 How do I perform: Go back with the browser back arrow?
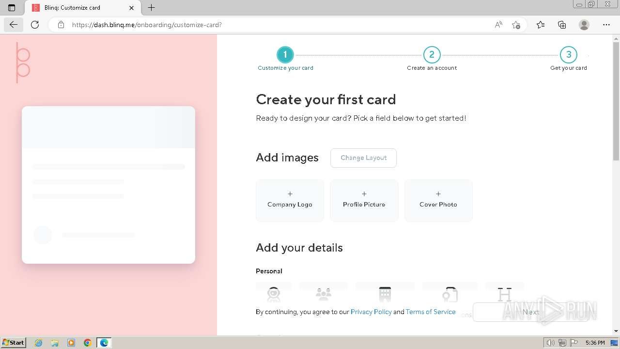pos(14,25)
